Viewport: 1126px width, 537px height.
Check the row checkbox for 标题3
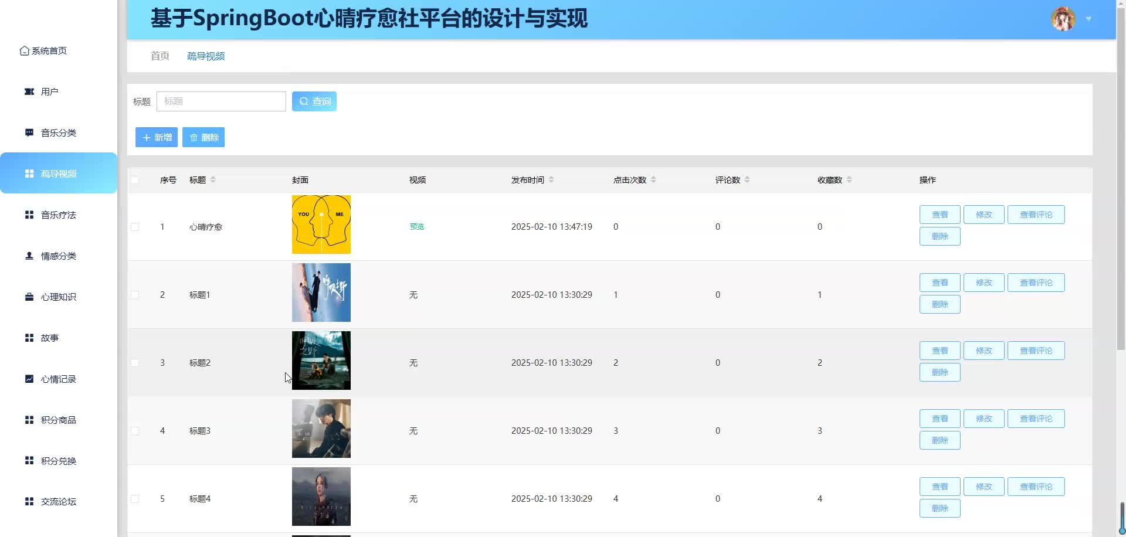tap(135, 431)
